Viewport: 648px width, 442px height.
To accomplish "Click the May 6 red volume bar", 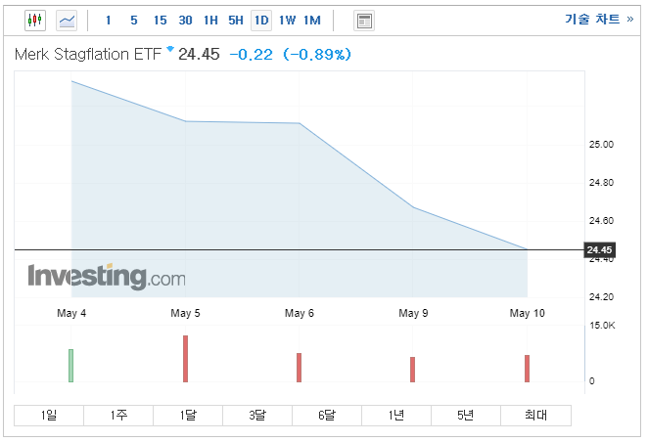I will (300, 368).
